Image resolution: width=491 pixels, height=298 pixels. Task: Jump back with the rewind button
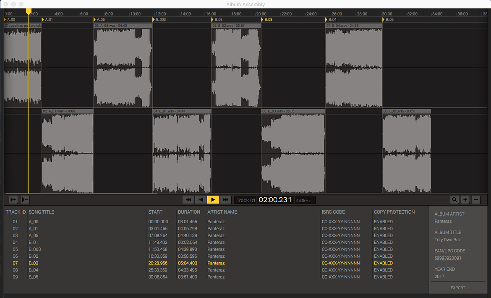[188, 199]
